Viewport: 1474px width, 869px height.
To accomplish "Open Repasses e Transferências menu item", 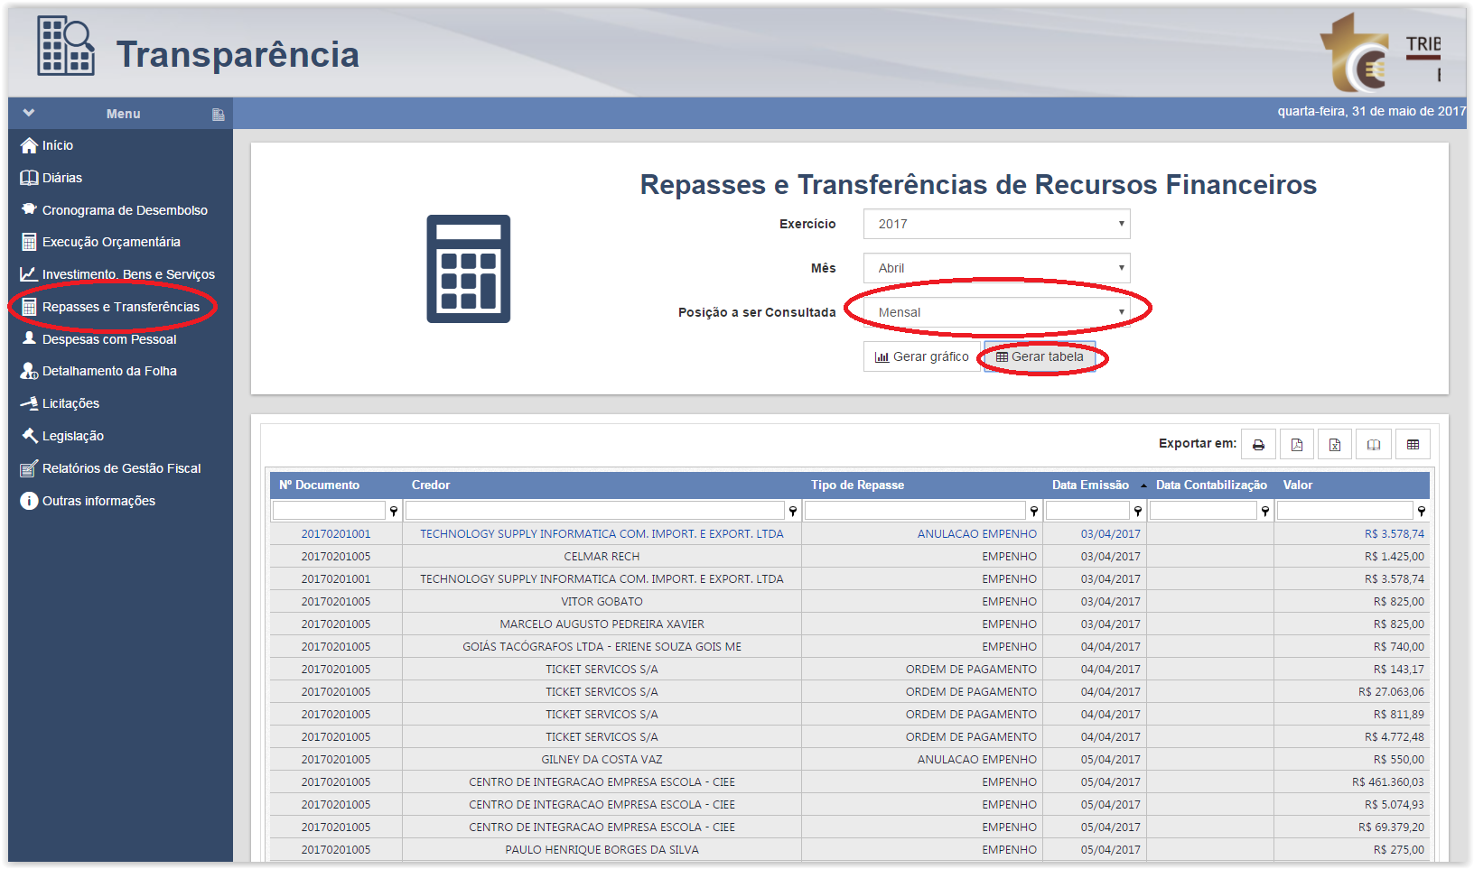I will pos(120,307).
